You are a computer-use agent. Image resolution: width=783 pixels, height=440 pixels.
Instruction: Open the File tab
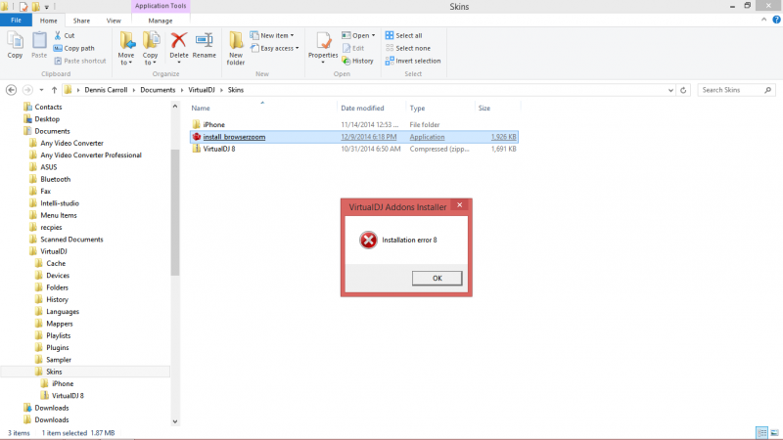click(x=16, y=21)
